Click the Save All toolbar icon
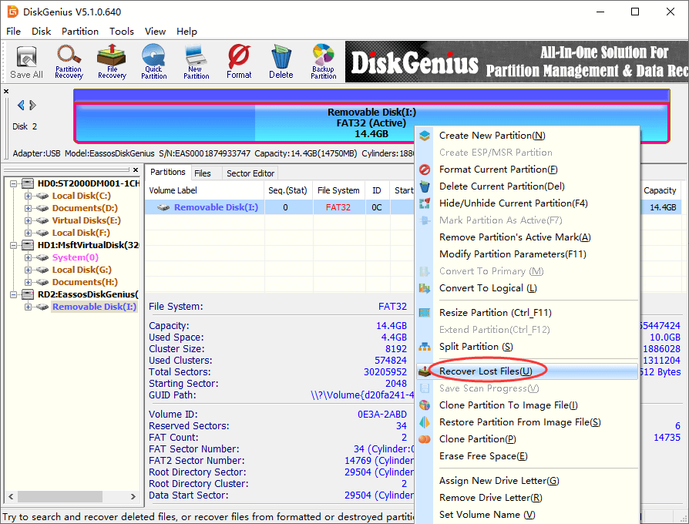 pos(26,62)
